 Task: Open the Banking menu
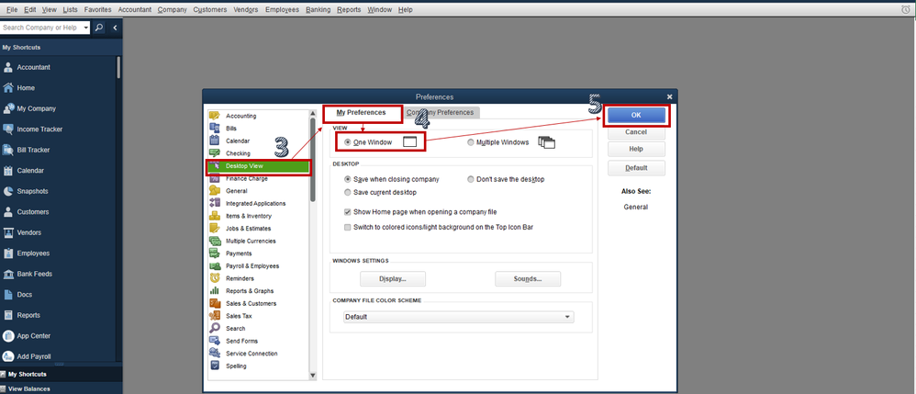point(318,9)
